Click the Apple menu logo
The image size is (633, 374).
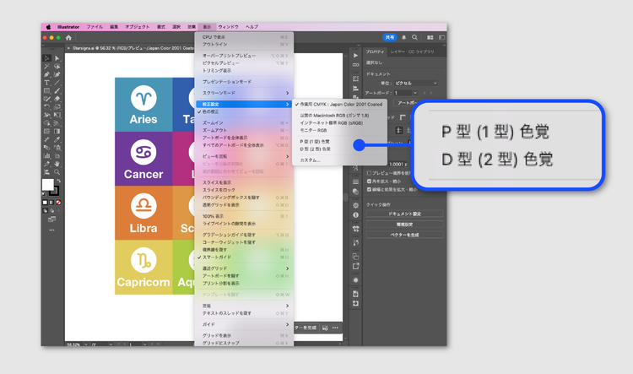[48, 27]
